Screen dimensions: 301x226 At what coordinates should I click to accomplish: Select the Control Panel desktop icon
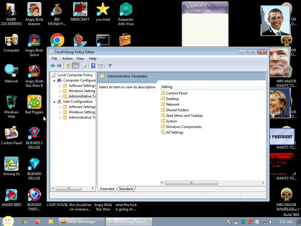pos(11,135)
